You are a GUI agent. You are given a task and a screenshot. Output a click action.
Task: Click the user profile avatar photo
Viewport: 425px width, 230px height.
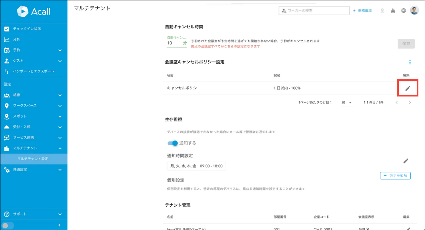(416, 10)
